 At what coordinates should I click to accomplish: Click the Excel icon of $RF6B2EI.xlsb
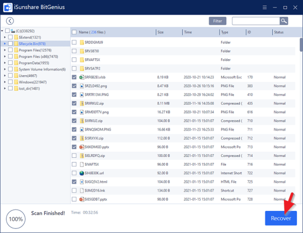pos(82,77)
